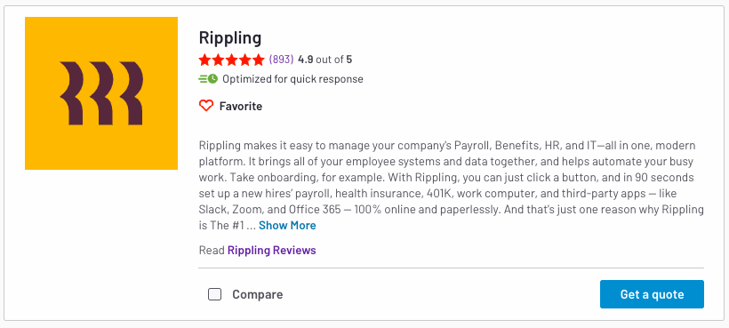Click the Rippling logo thumbnail
This screenshot has height=328, width=729.
101,93
